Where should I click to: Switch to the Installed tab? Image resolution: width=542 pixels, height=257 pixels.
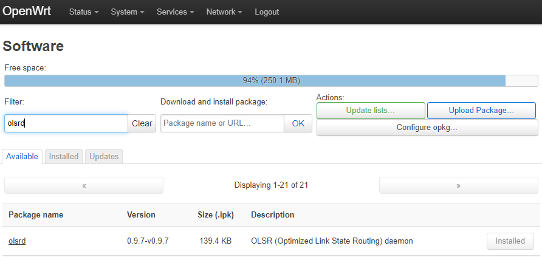tap(64, 156)
